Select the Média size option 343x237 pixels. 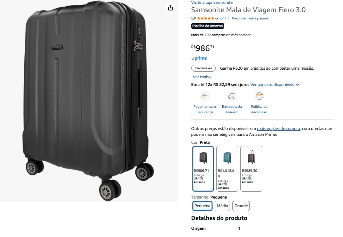tap(222, 206)
